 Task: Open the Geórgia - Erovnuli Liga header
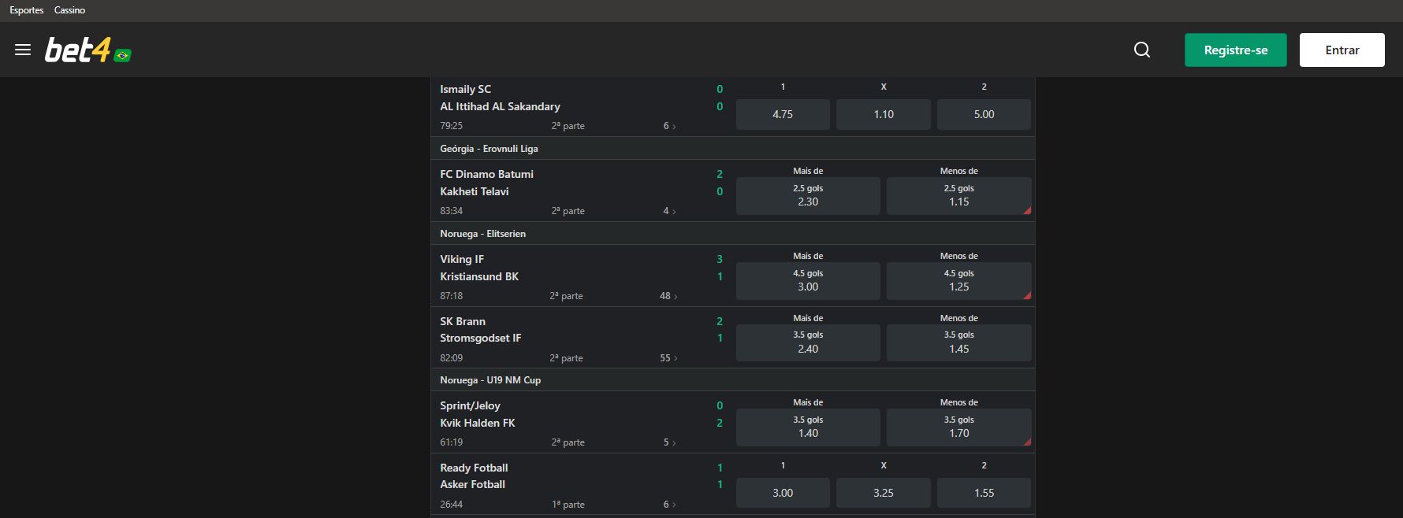coord(489,149)
